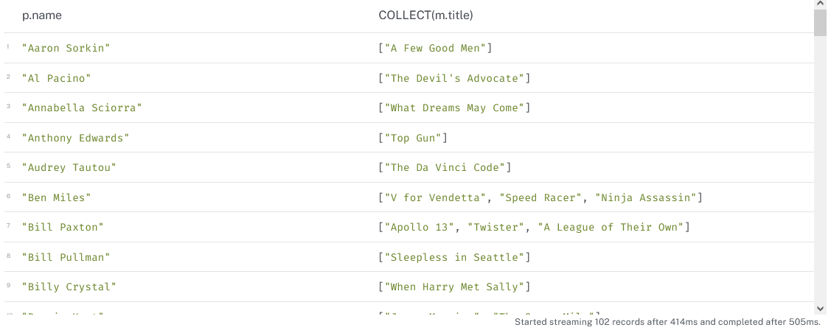Click the "Anthony Edwards" cell

pyautogui.click(x=75, y=139)
